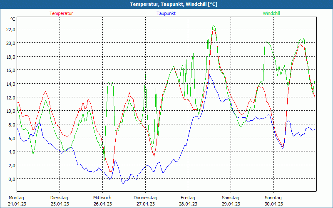
Task: Click the Friday temperature peak near 22 °C
Action: (214, 30)
